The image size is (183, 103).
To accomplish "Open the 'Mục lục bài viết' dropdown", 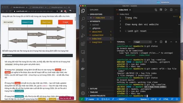I will 67,98.
